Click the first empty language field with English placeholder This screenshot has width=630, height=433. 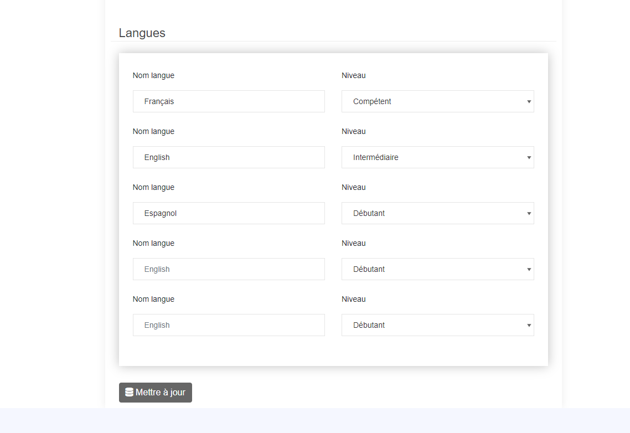[229, 269]
